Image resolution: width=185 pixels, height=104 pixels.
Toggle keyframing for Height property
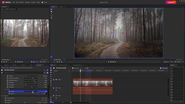pyautogui.click(x=8, y=76)
